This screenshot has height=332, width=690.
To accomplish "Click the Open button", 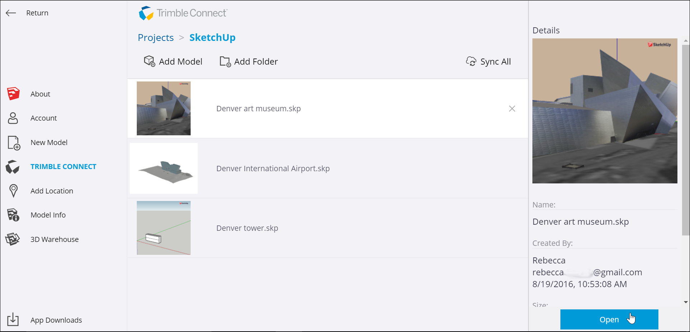I will (609, 319).
